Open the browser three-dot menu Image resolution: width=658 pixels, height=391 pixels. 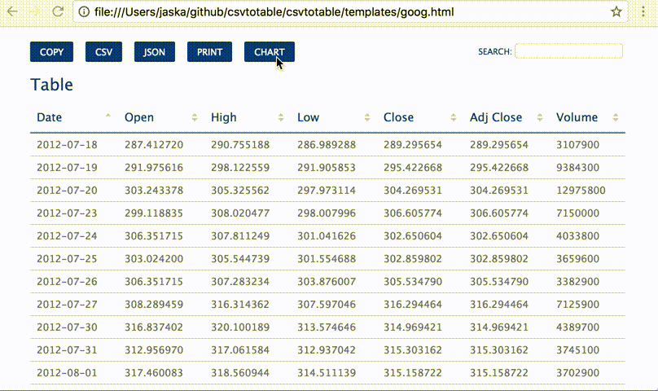click(x=643, y=11)
